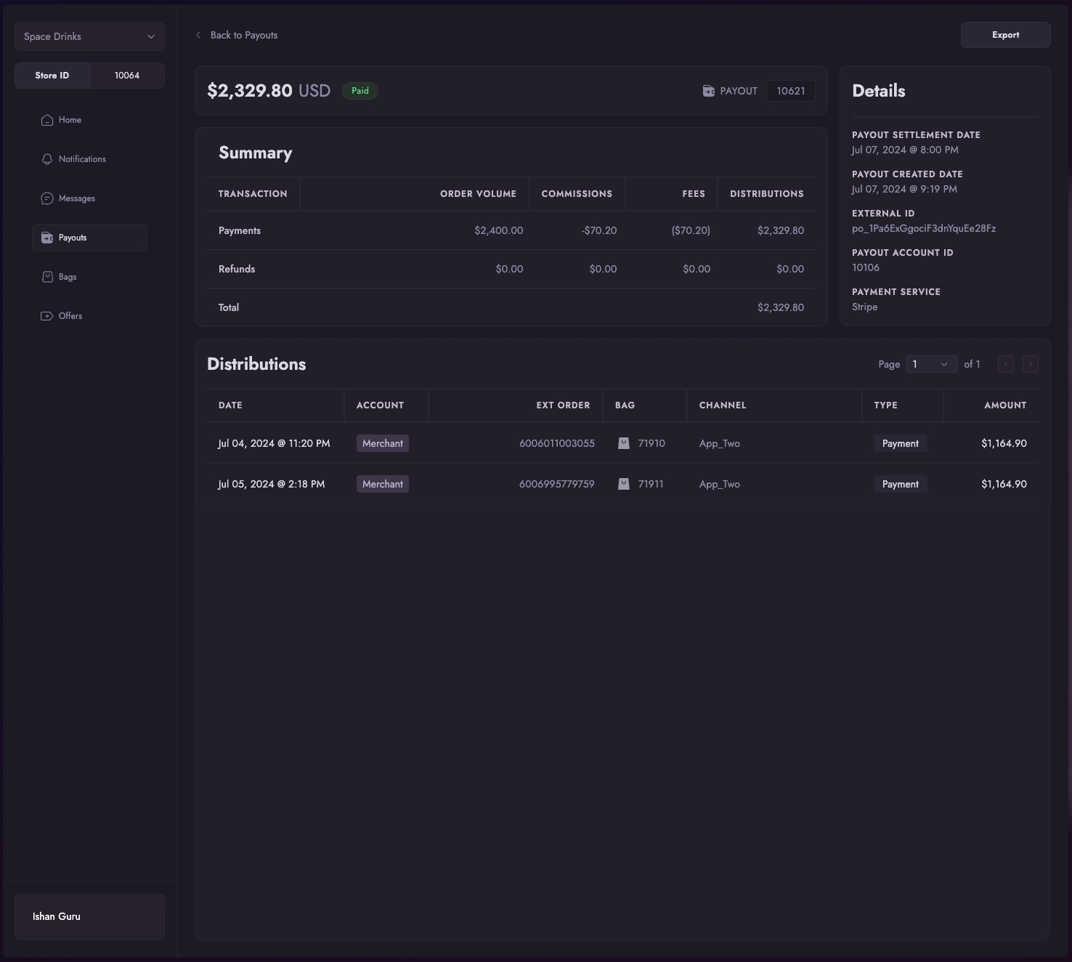Click external order 6006011003055

(x=556, y=443)
